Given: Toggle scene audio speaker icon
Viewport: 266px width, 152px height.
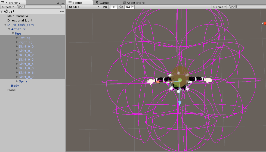Looking at the screenshot, I should (x=121, y=7).
